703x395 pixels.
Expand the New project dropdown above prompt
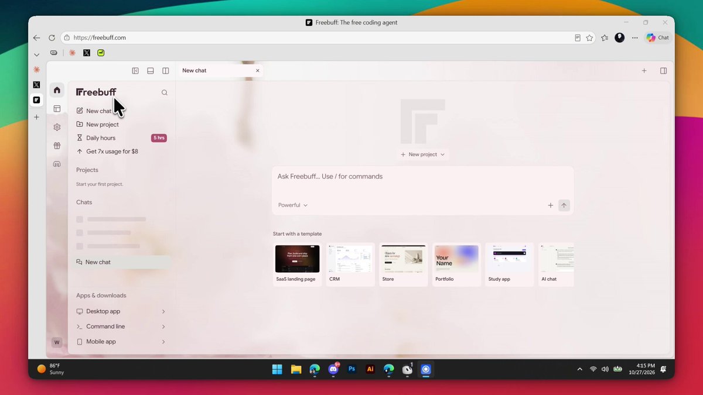422,154
